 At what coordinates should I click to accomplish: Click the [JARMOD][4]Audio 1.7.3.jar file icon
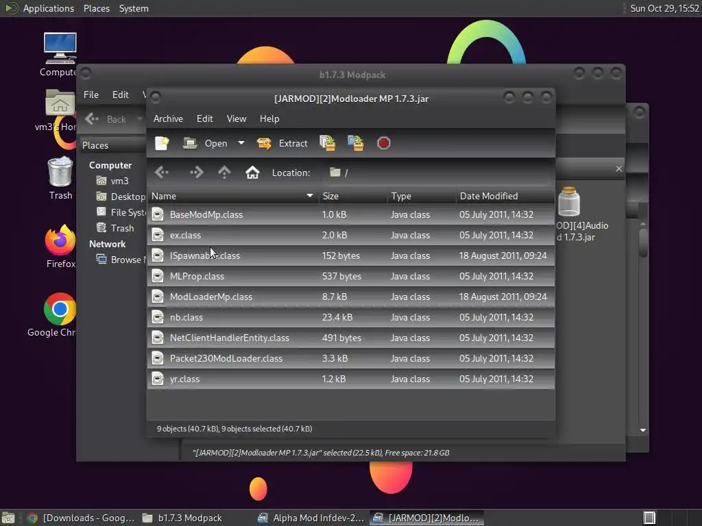569,202
